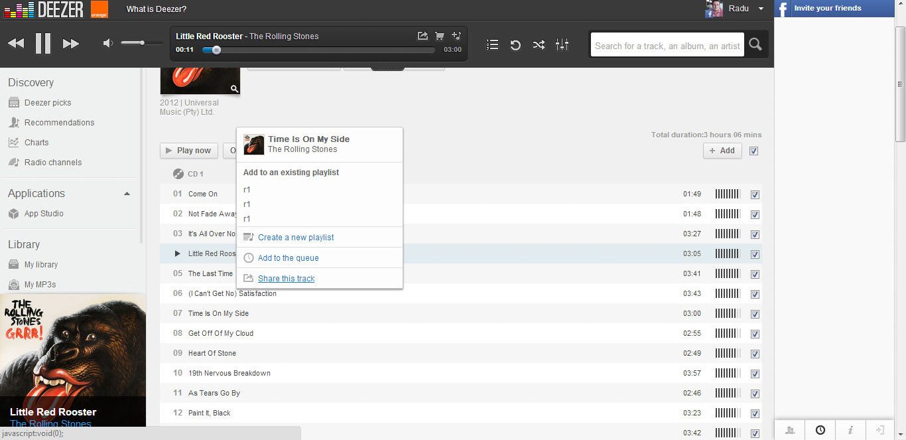This screenshot has height=440, width=906.
Task: Click the Orange logo in header
Action: (99, 9)
